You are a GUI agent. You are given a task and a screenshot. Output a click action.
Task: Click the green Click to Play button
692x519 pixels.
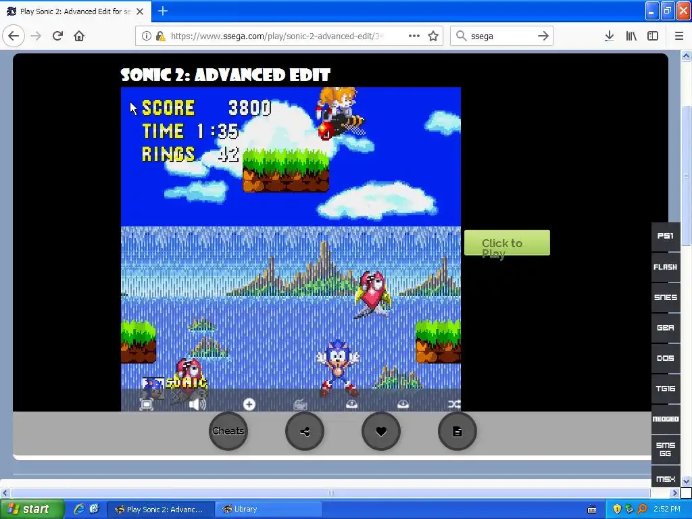507,243
